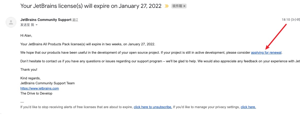Remove the 收件箱 label via its x

point(184,6)
